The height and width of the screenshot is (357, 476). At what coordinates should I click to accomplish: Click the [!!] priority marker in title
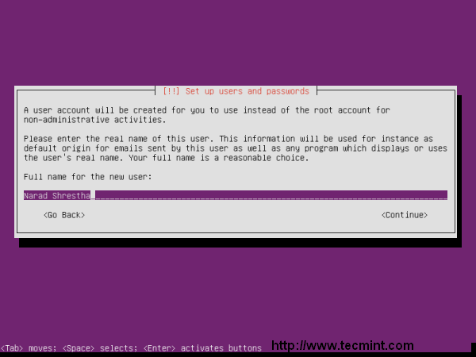[171, 91]
